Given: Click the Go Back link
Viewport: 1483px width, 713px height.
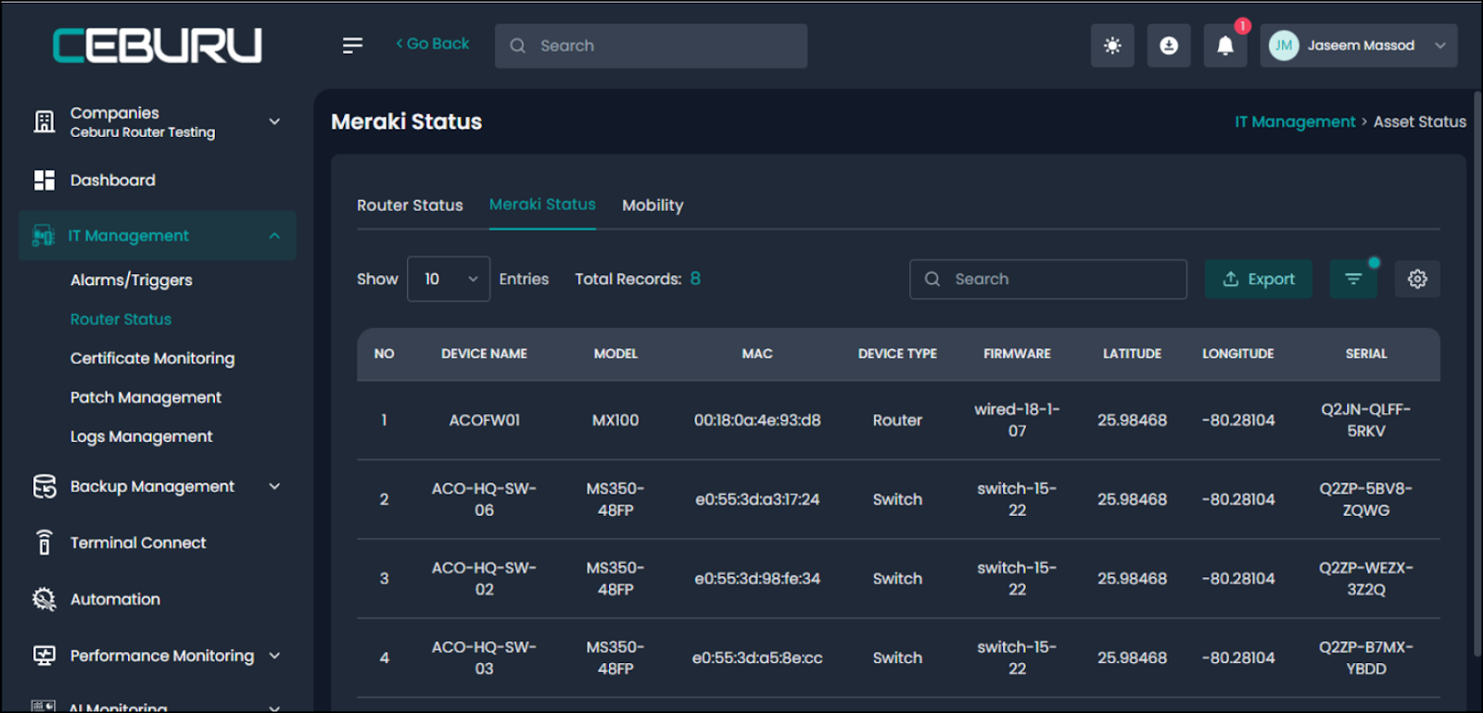Looking at the screenshot, I should pyautogui.click(x=433, y=44).
